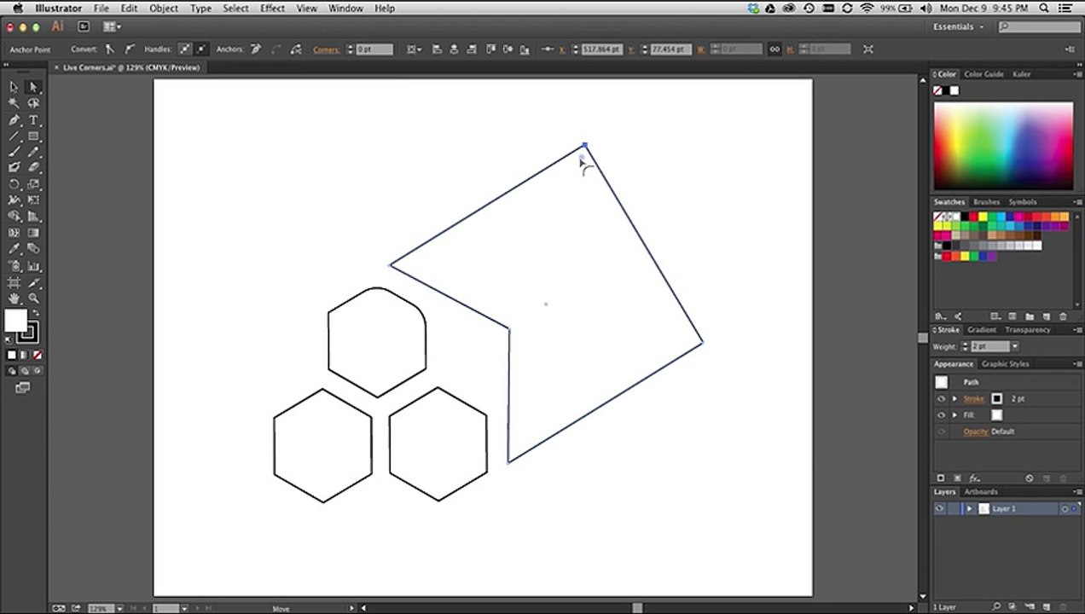The width and height of the screenshot is (1085, 614).
Task: Expand Stroke row in Appearance panel
Action: point(954,399)
